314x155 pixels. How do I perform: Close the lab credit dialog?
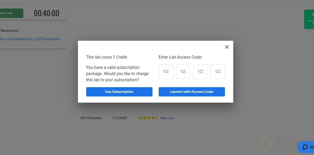click(x=227, y=47)
